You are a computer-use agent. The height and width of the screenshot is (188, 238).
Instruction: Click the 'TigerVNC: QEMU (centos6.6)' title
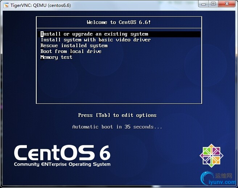point(41,5)
